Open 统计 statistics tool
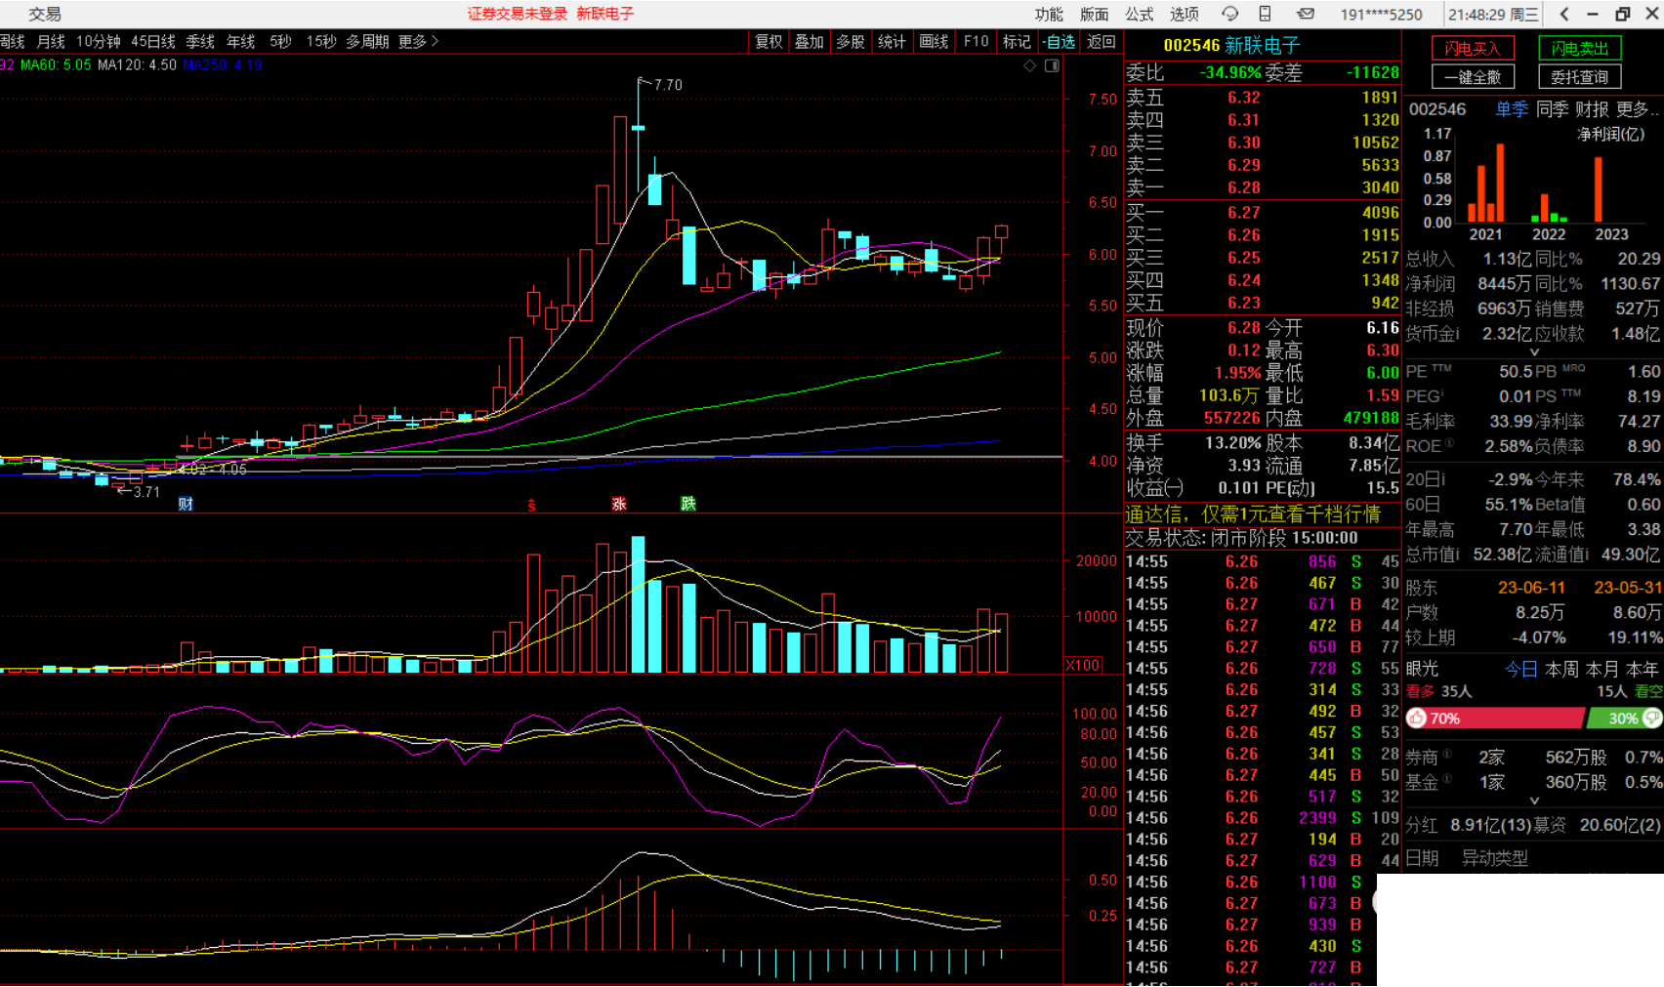 892,42
